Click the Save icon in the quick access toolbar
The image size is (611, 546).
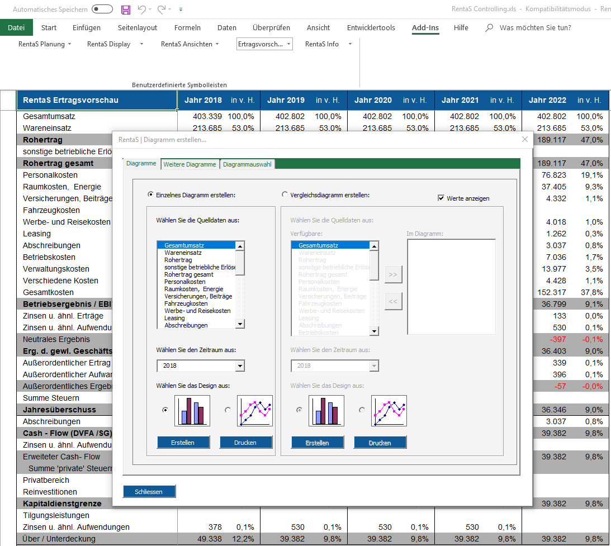point(125,10)
